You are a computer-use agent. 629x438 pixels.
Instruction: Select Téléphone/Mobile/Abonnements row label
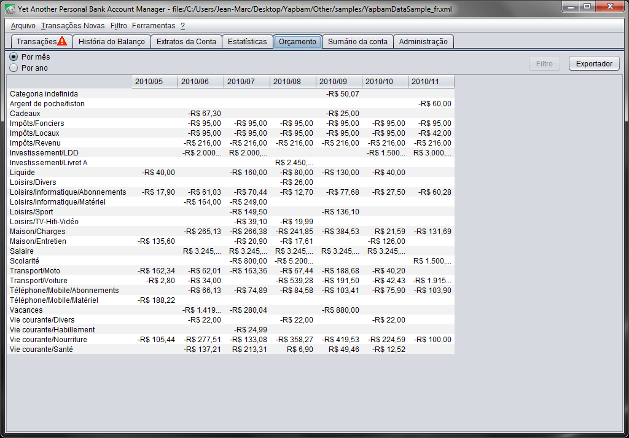point(64,291)
